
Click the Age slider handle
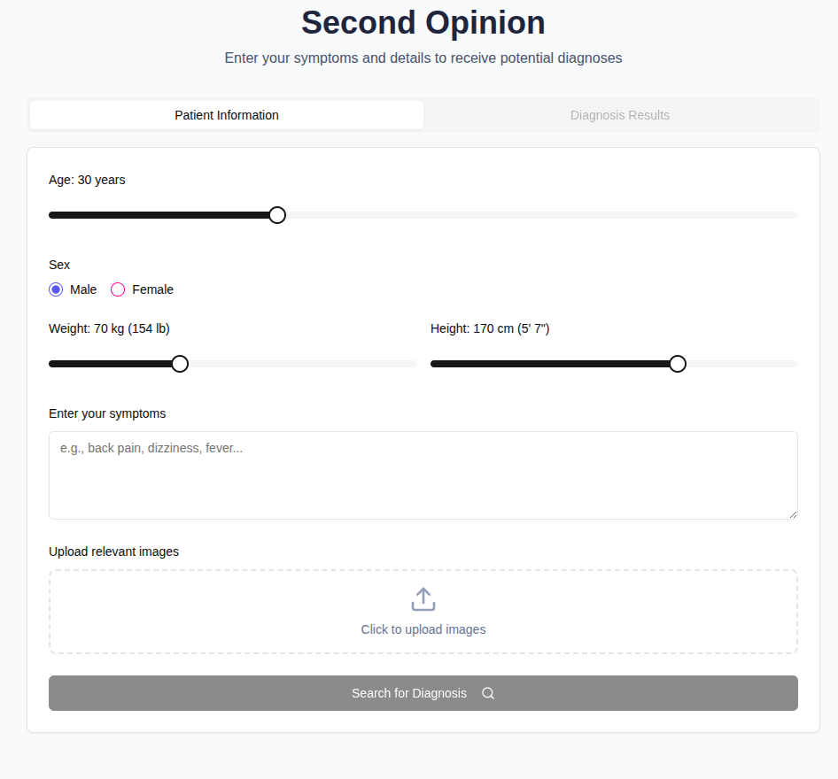(277, 215)
